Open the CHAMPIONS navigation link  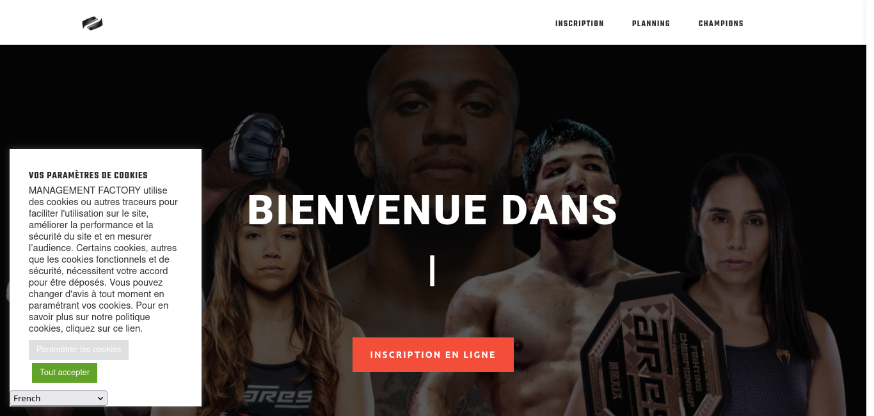720,24
